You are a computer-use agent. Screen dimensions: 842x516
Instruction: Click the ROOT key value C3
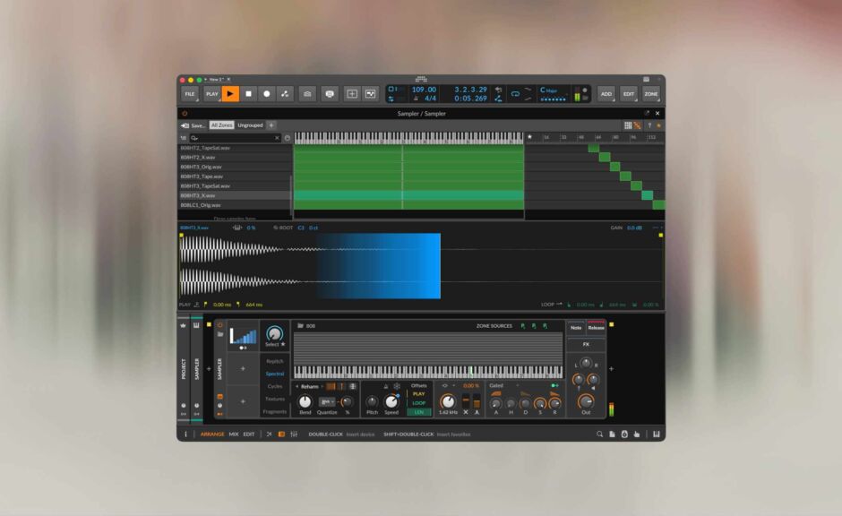(301, 228)
